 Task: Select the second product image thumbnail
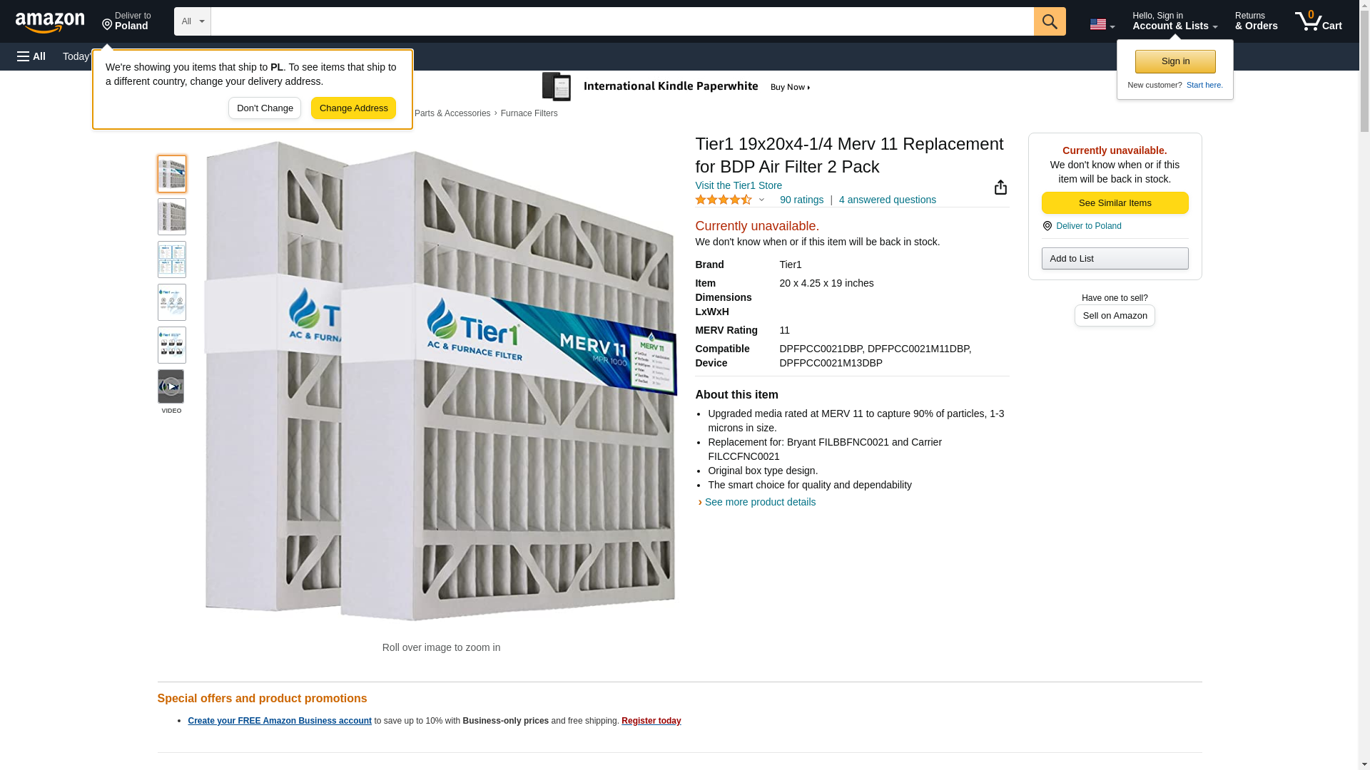pos(172,217)
